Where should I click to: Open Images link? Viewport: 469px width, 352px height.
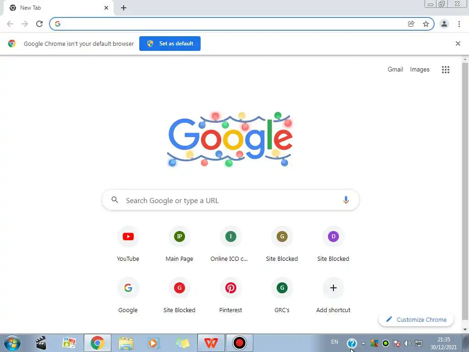click(x=420, y=70)
